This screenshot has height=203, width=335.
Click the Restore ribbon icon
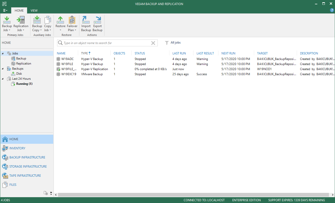[60, 20]
